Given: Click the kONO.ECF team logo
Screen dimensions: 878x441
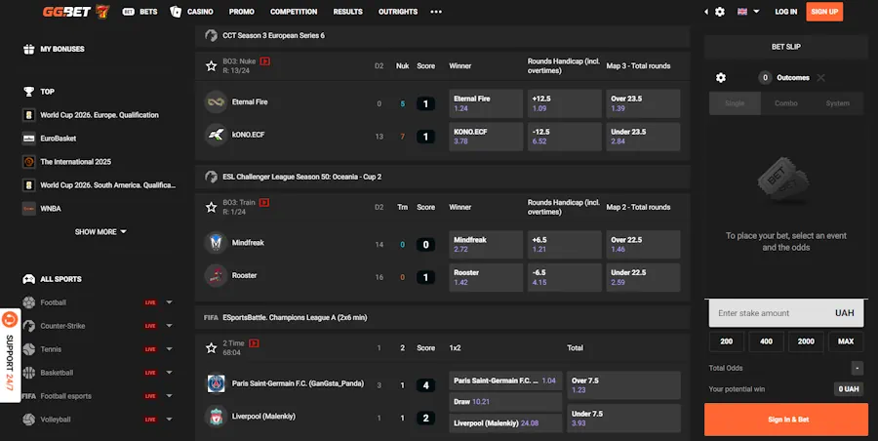Looking at the screenshot, I should click(x=216, y=135).
